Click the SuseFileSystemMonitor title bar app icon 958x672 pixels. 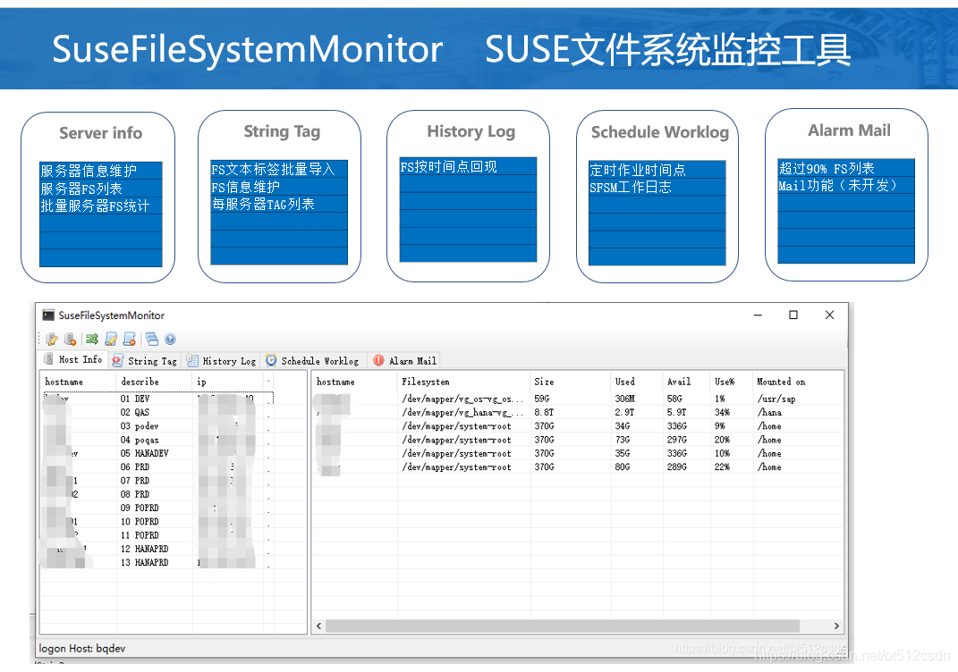(48, 315)
